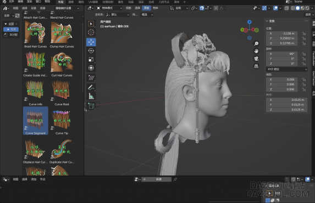Add a new workspace tab with plus
The image size is (315, 203).
click(x=185, y=2)
